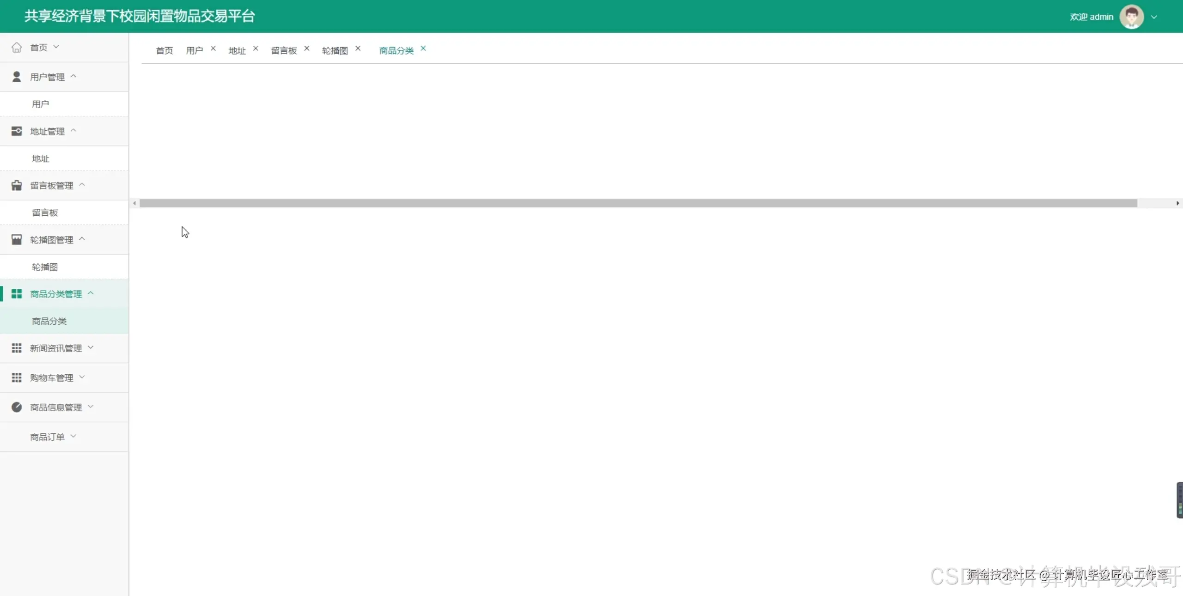Viewport: 1183px width, 596px height.
Task: Expand the 商品订单 menu
Action: point(47,437)
